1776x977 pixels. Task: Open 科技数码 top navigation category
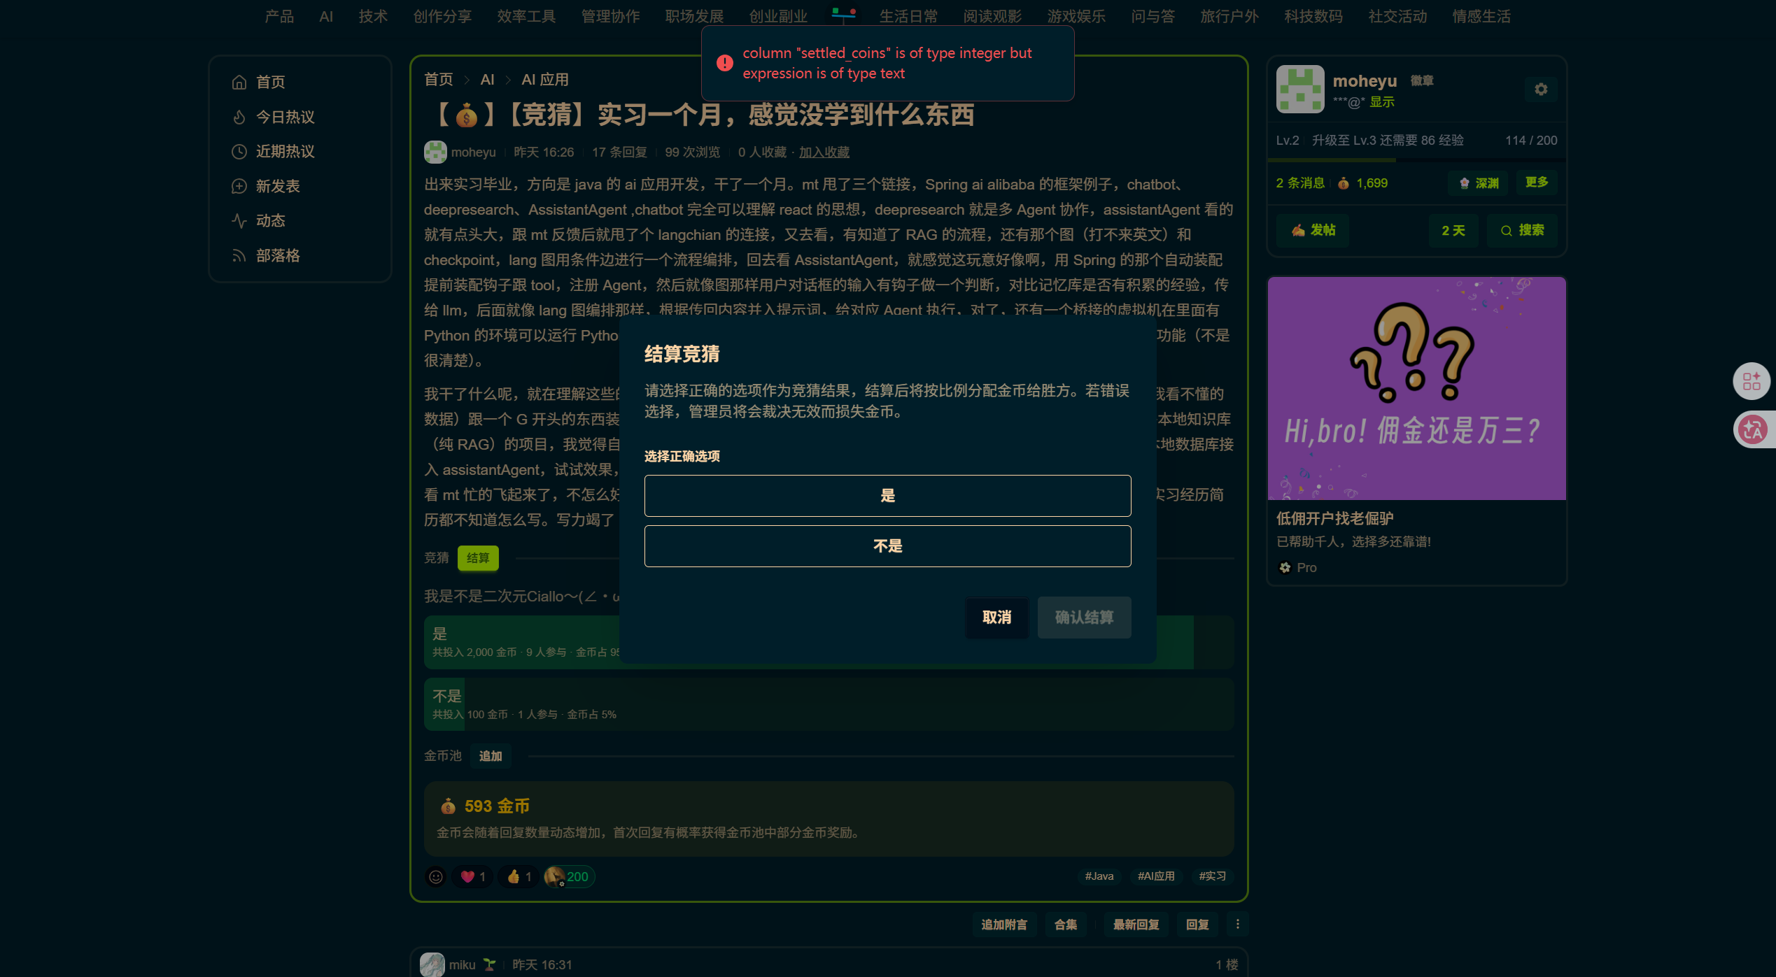(x=1313, y=16)
